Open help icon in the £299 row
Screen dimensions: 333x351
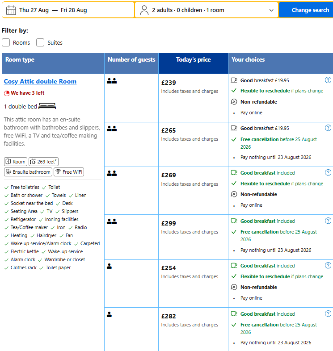328,221
